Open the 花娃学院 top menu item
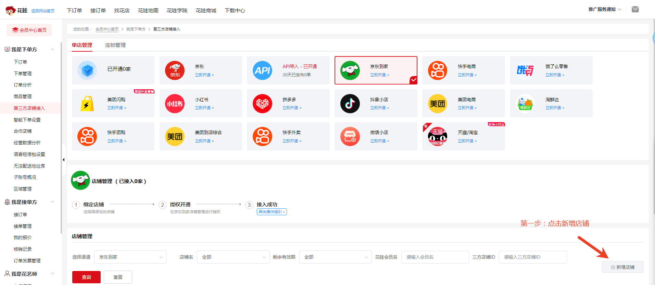Image resolution: width=655 pixels, height=285 pixels. click(177, 11)
